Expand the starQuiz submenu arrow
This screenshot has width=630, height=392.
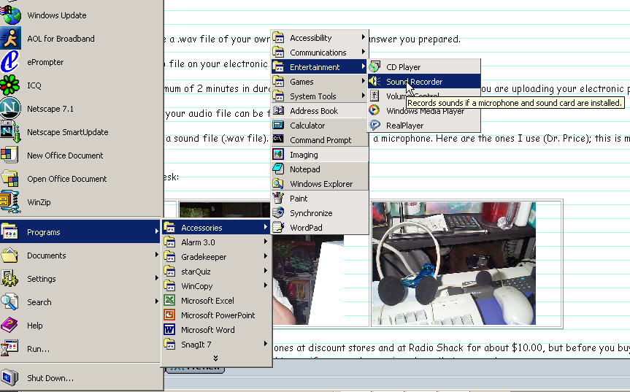[265, 271]
